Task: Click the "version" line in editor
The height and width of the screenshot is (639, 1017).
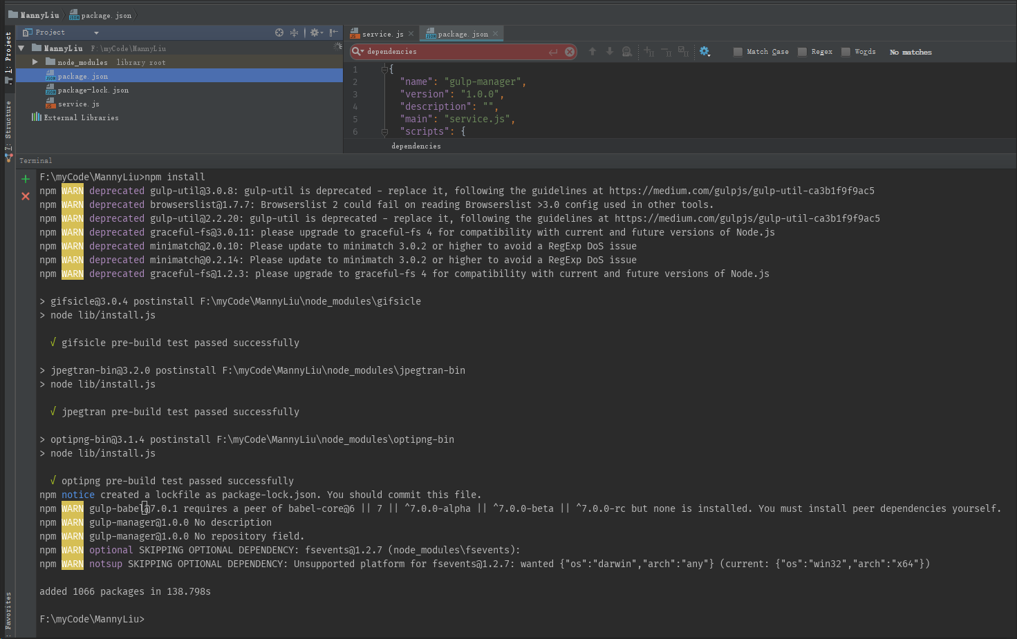Action: point(451,94)
